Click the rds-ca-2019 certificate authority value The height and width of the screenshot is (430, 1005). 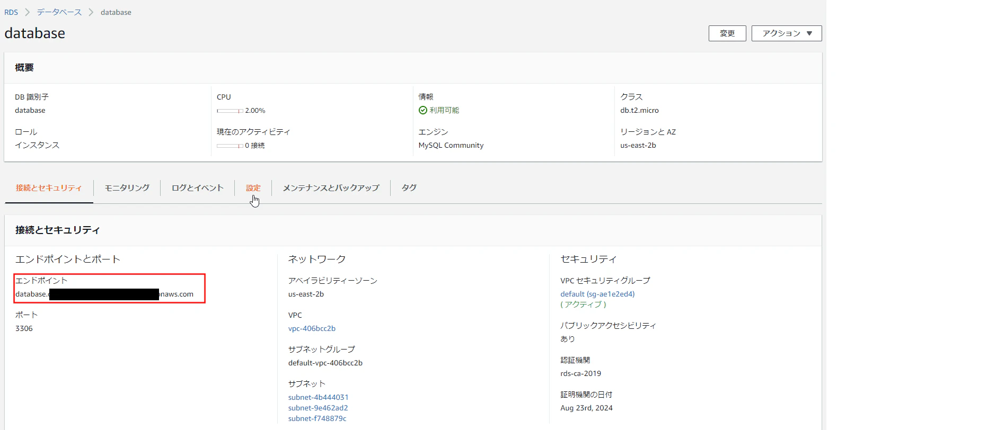click(x=581, y=373)
